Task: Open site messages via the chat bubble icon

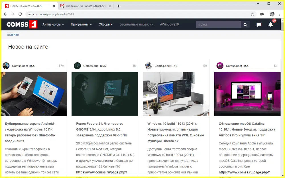Action: coord(259,24)
